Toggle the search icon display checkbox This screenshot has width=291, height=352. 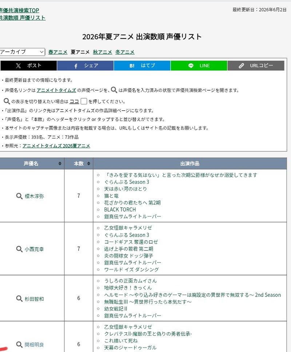click(x=84, y=101)
